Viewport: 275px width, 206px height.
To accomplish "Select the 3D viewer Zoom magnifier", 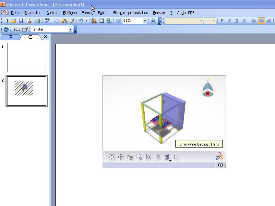I will tap(139, 157).
